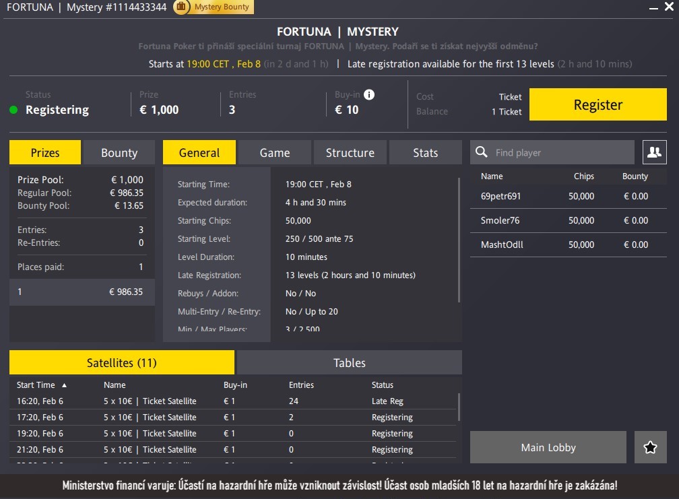Open the Game tab
The image size is (679, 499).
pos(275,152)
